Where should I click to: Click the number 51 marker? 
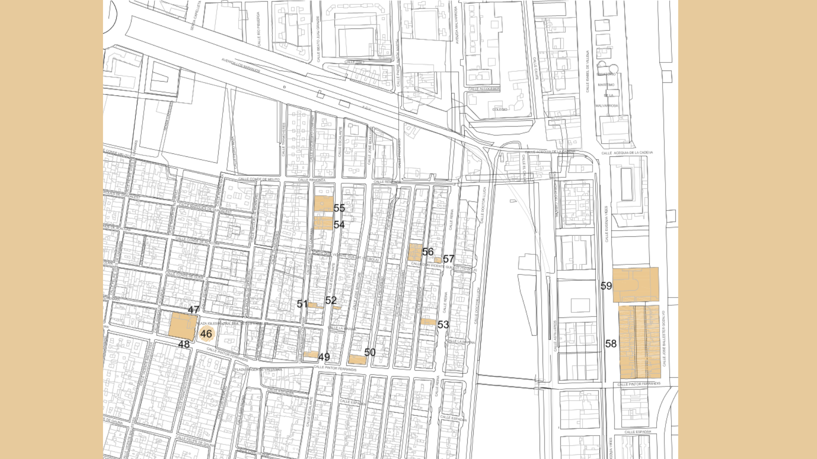(302, 304)
